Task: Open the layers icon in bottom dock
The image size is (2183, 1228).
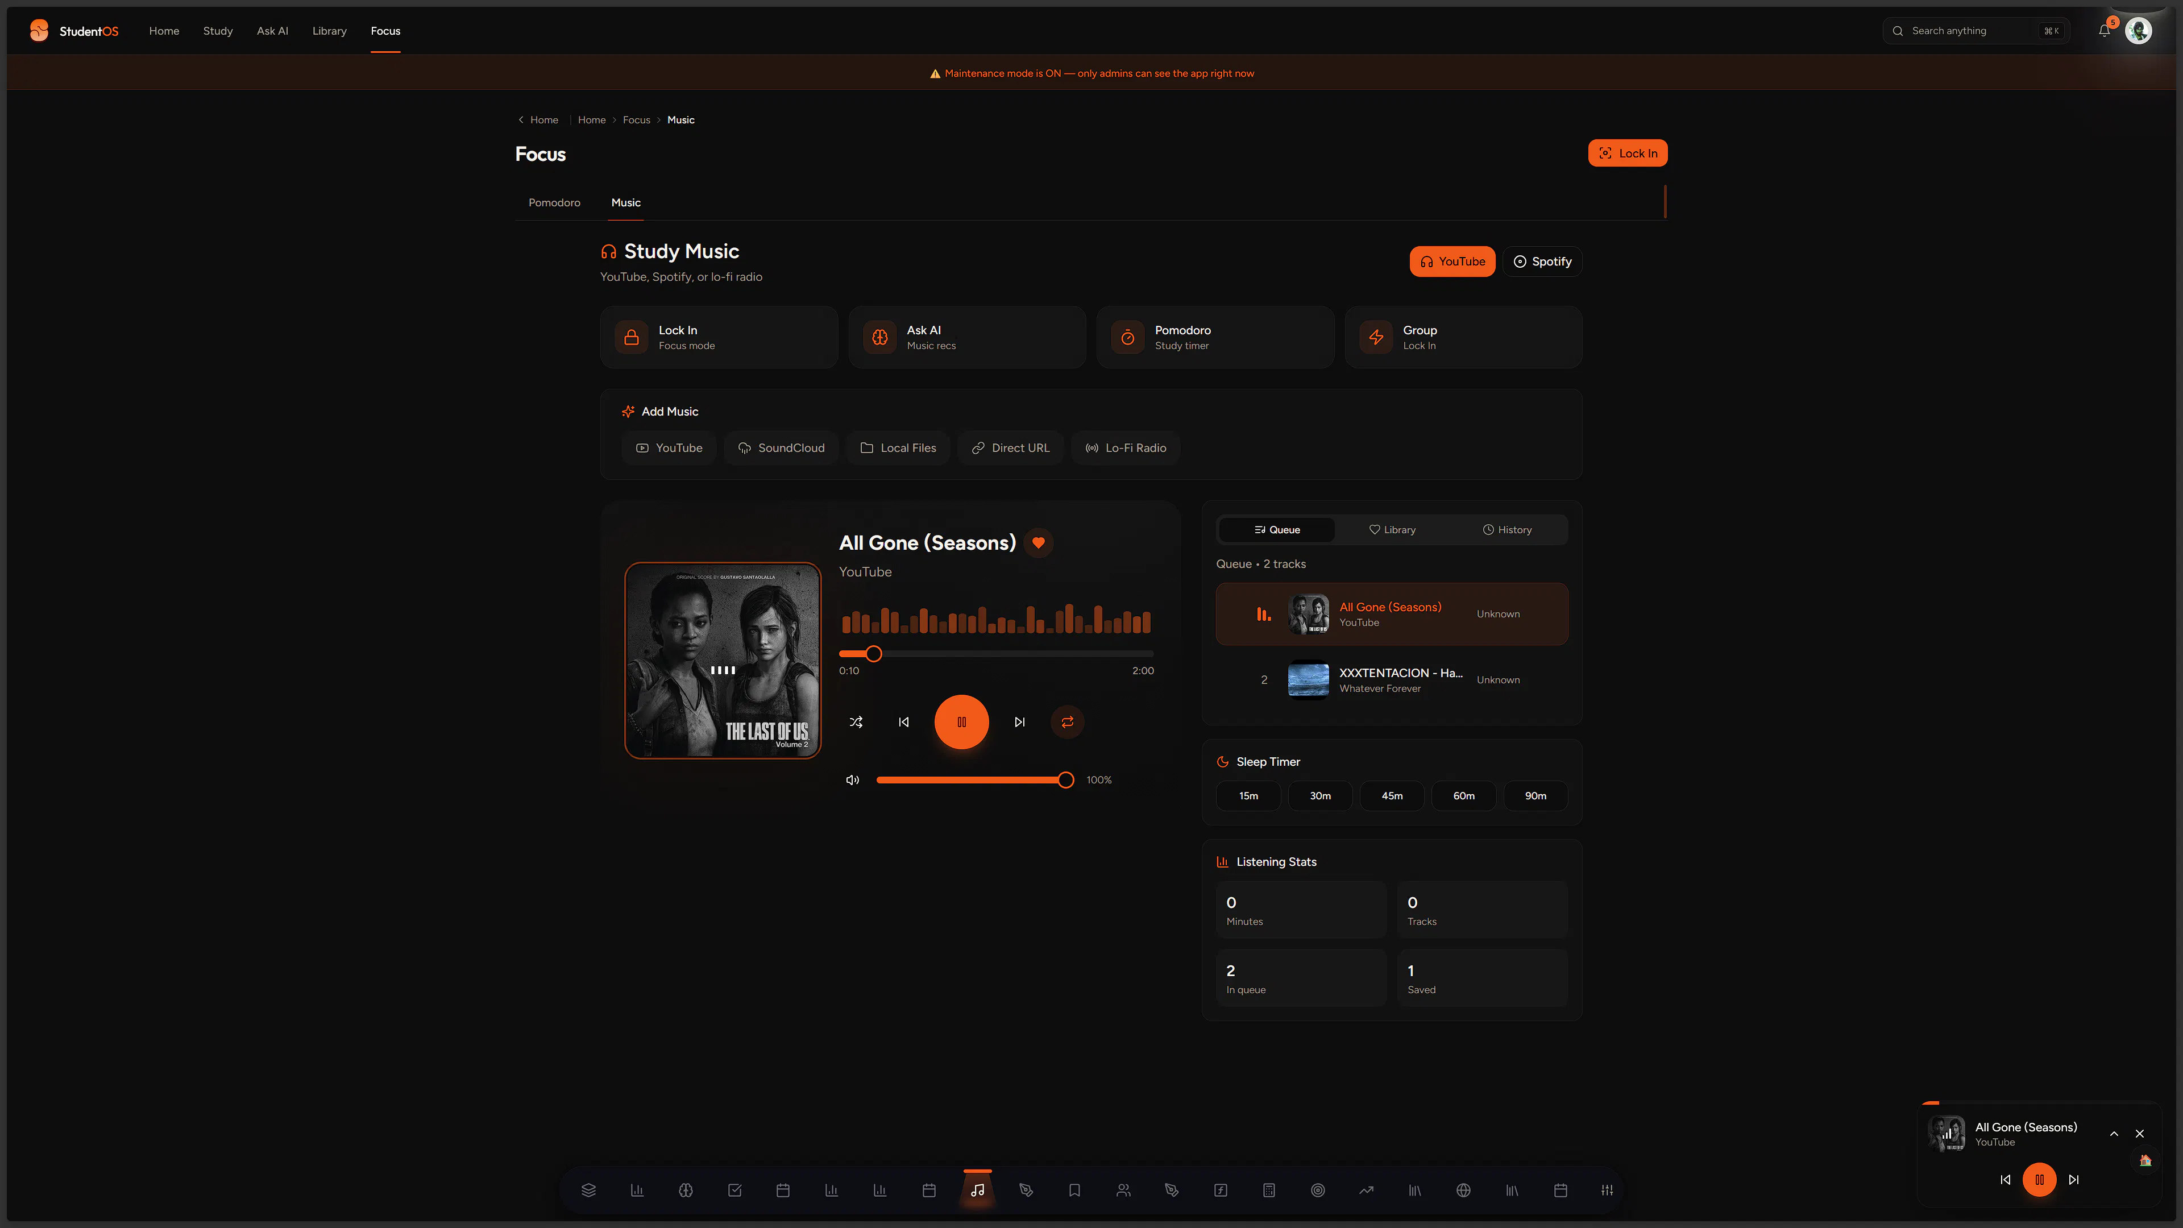Action: point(588,1190)
